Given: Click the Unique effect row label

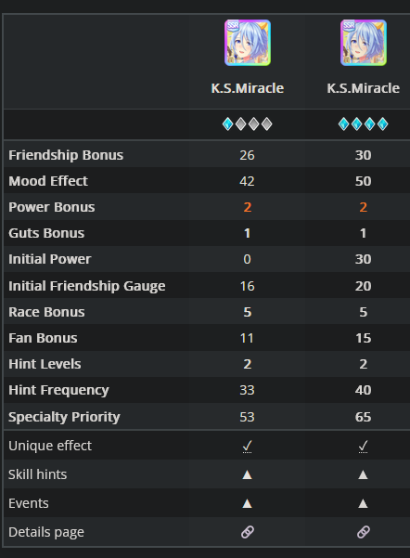Looking at the screenshot, I should (x=50, y=446).
